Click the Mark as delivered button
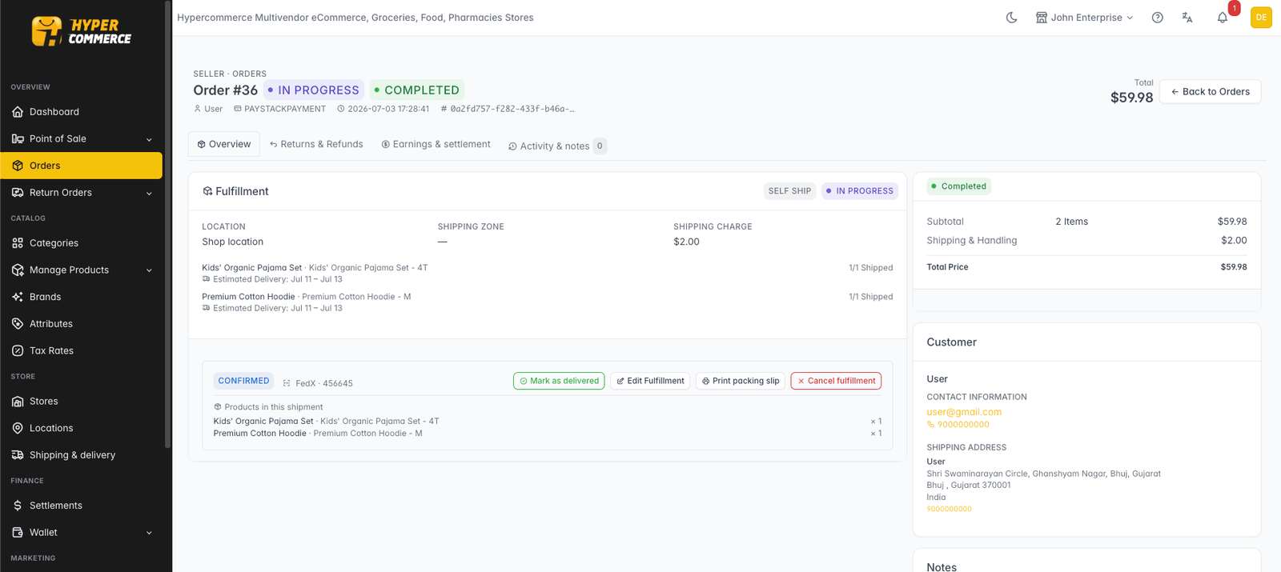This screenshot has height=572, width=1281. click(x=559, y=381)
